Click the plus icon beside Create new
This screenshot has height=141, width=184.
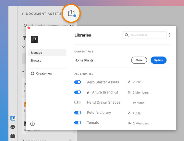[32, 74]
